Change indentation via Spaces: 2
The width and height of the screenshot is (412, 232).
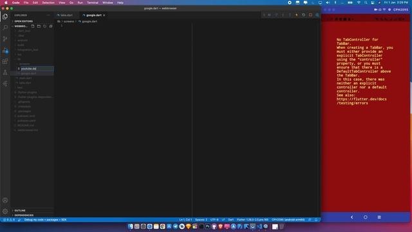(x=201, y=220)
